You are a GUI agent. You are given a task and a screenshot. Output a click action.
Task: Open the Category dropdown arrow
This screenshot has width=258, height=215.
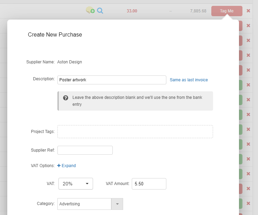click(117, 204)
